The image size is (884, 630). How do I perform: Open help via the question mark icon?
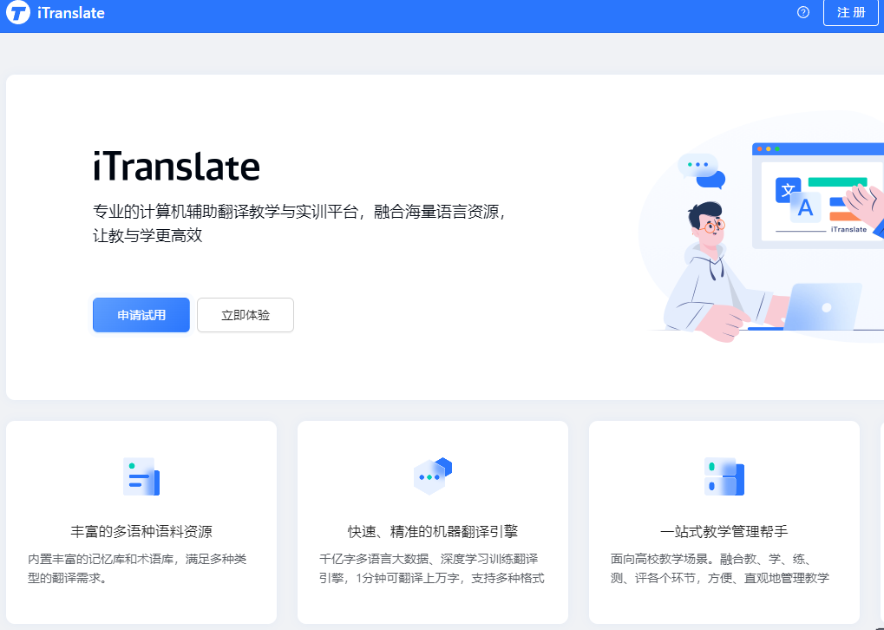pyautogui.click(x=802, y=12)
